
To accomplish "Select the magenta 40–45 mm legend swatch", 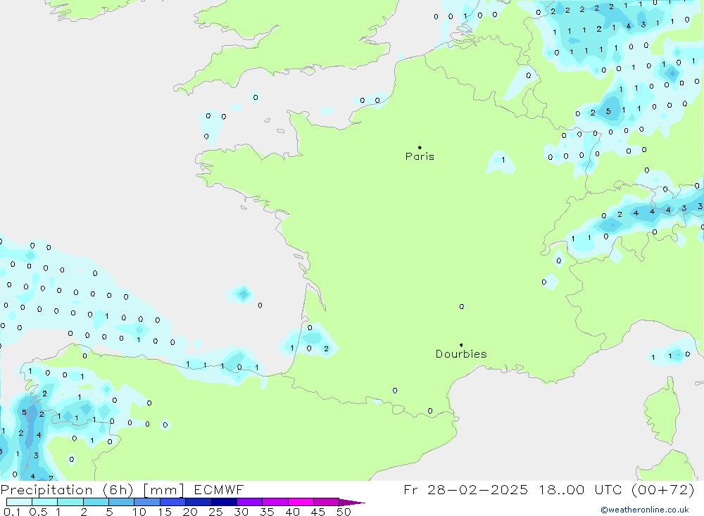I will 301,502.
